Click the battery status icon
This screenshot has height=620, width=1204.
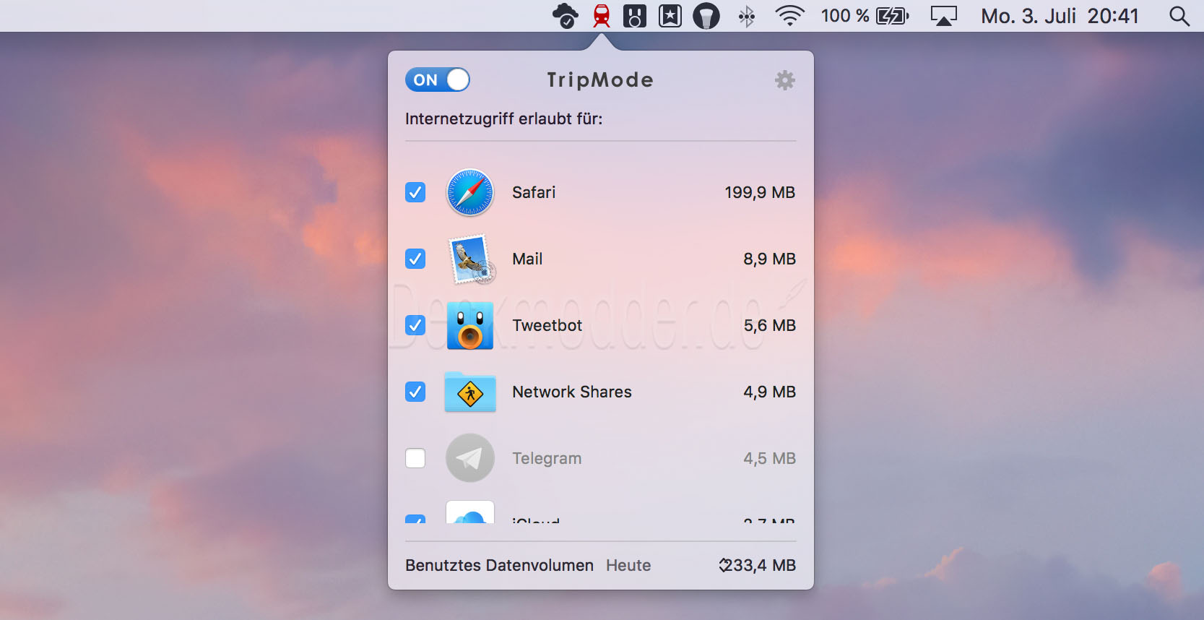click(x=893, y=16)
